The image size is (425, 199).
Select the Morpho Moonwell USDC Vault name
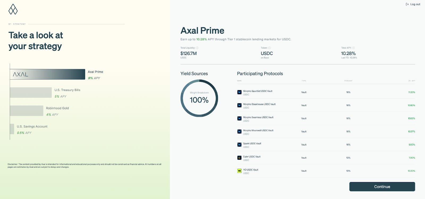pyautogui.click(x=258, y=131)
